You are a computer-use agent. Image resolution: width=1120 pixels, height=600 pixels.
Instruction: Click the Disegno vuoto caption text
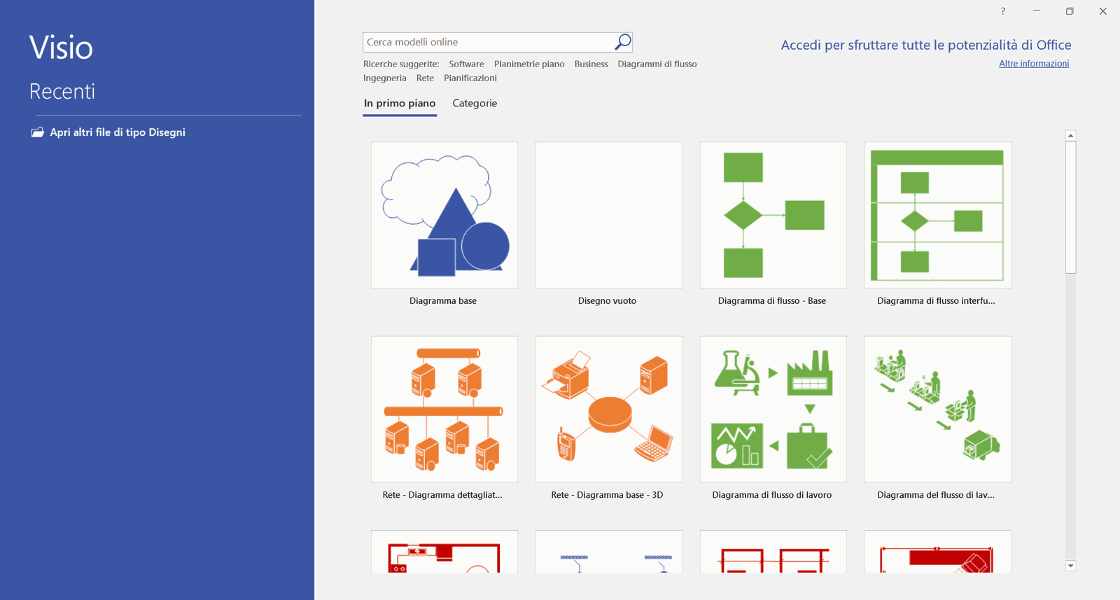tap(608, 301)
